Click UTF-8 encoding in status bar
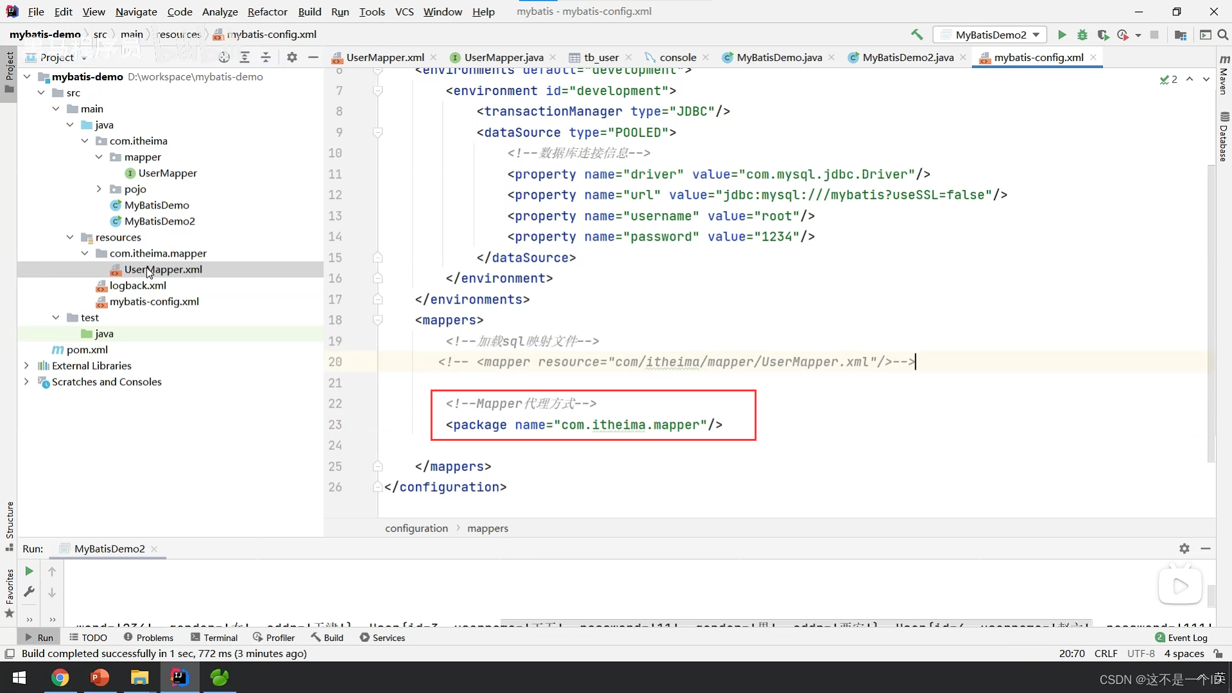 (1141, 654)
